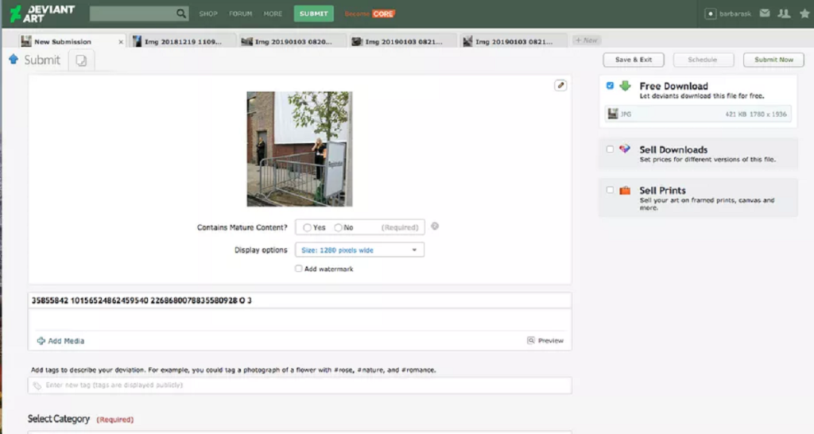The width and height of the screenshot is (814, 434).
Task: Switch to Img 20181219 tab
Action: coord(184,41)
